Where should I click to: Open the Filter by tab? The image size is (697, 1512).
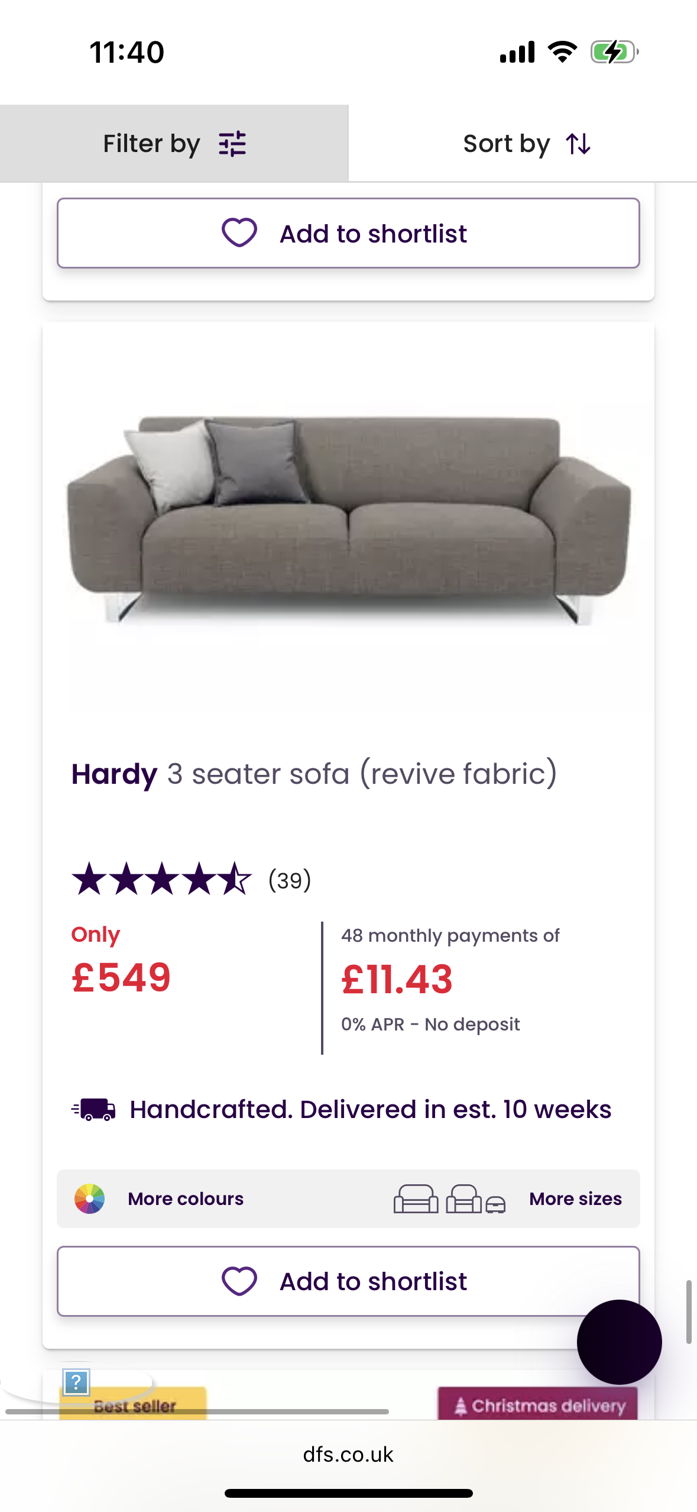pyautogui.click(x=174, y=144)
